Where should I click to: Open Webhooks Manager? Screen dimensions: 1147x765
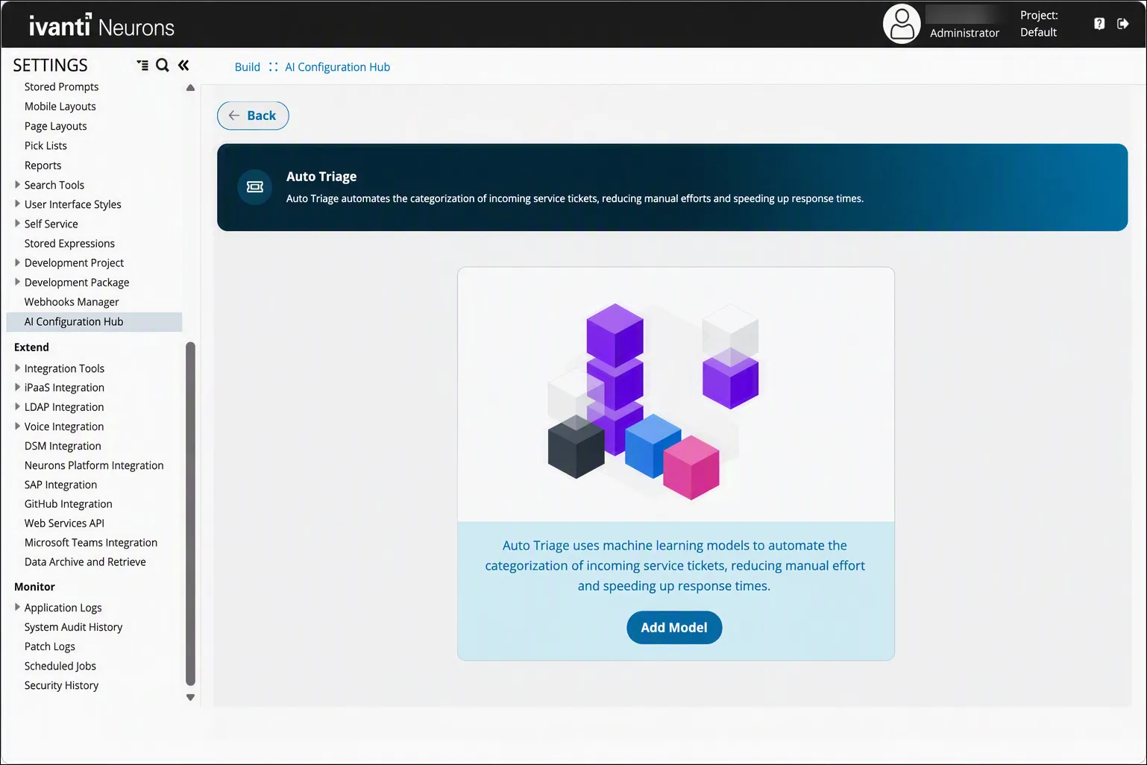pos(72,302)
